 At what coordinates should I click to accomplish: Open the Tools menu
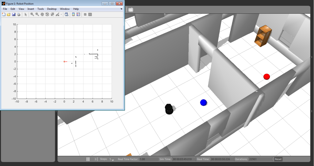(40, 9)
